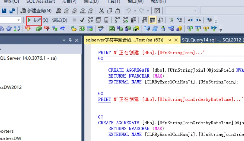Open the 项目(P) menu
The width and height of the screenshot is (244, 141).
69,1
